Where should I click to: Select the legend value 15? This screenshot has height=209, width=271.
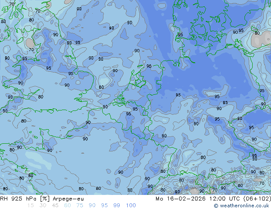click(x=30, y=206)
